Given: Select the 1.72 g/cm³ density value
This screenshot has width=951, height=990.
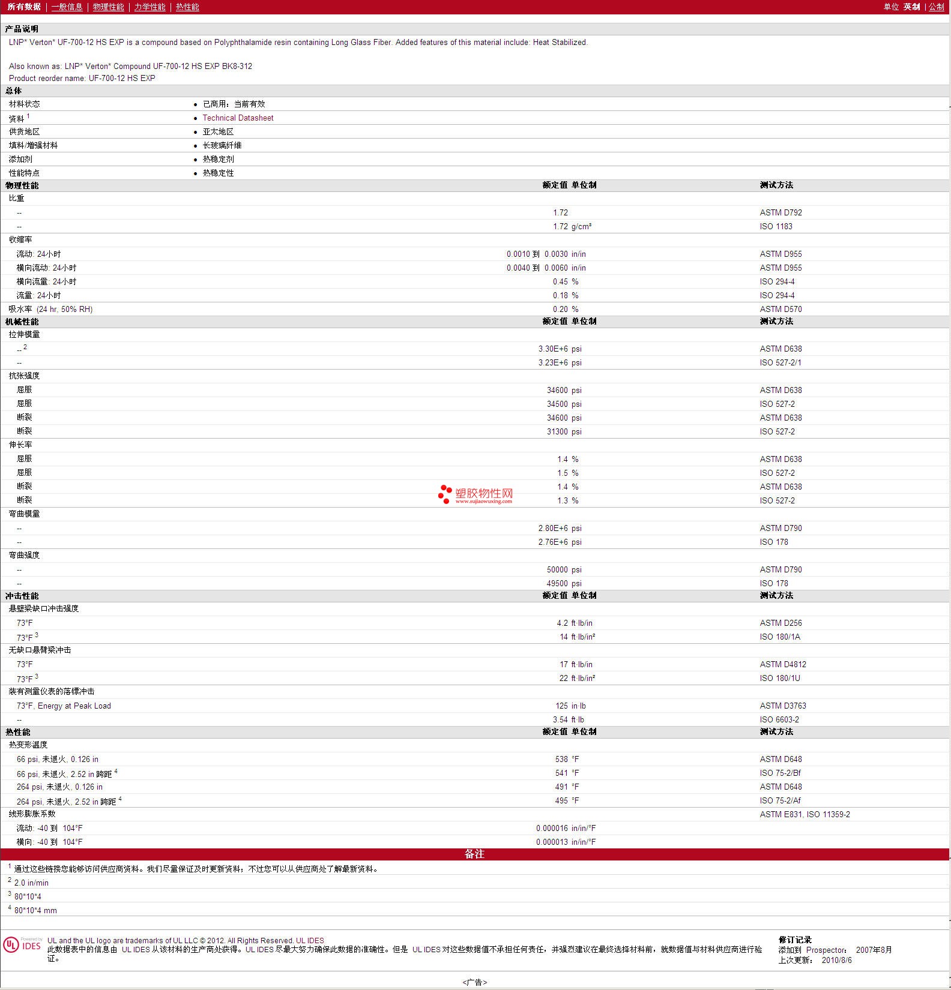Looking at the screenshot, I should click(572, 226).
